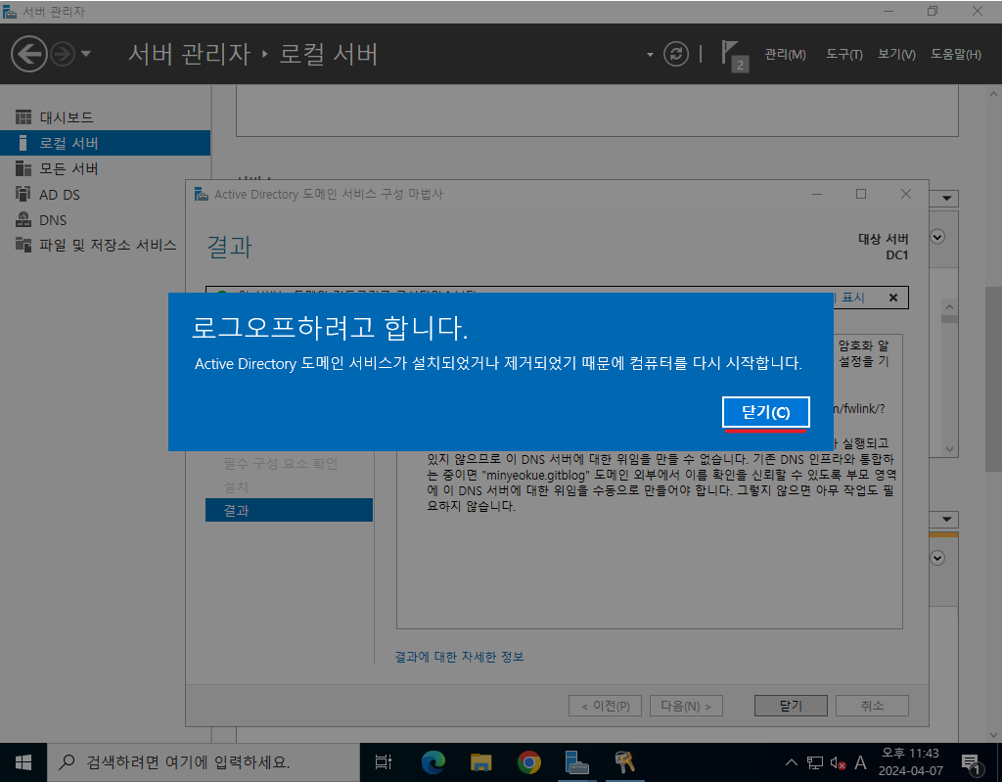
Task: Click the 닫기 button in the wizard footer
Action: click(791, 706)
